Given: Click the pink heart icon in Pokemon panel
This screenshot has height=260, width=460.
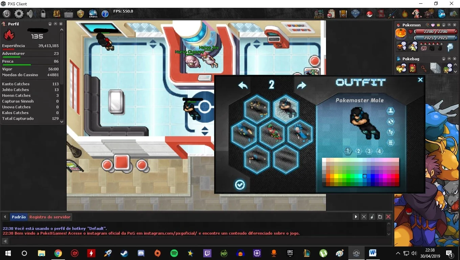Looking at the screenshot, I should [433, 25].
